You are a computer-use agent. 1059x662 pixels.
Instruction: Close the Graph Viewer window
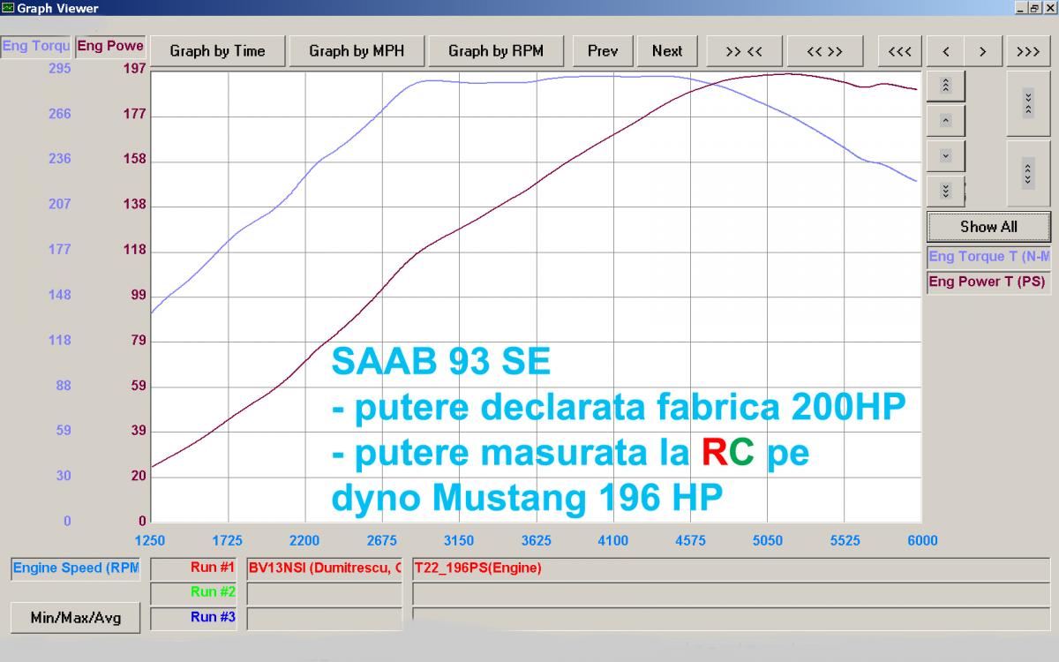[x=1049, y=8]
